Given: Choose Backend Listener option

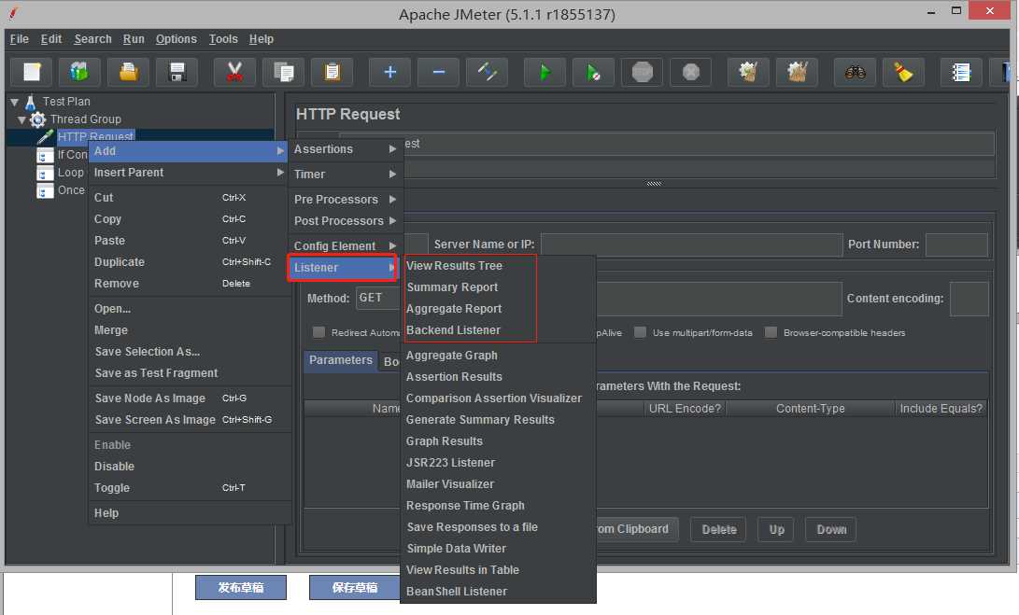Looking at the screenshot, I should pos(453,330).
